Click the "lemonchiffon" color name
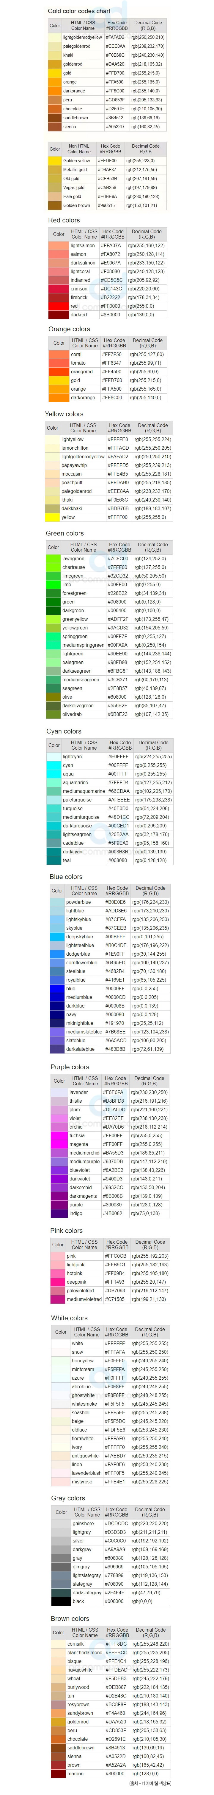The height and width of the screenshot is (1795, 214). [75, 448]
